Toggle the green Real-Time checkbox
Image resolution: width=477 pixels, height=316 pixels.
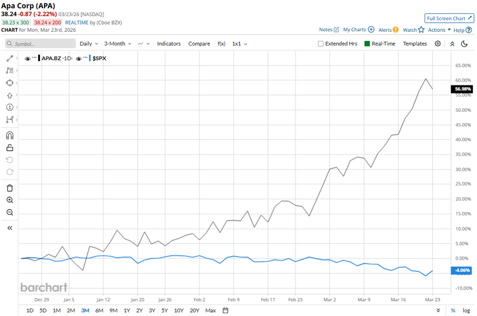pyautogui.click(x=367, y=44)
